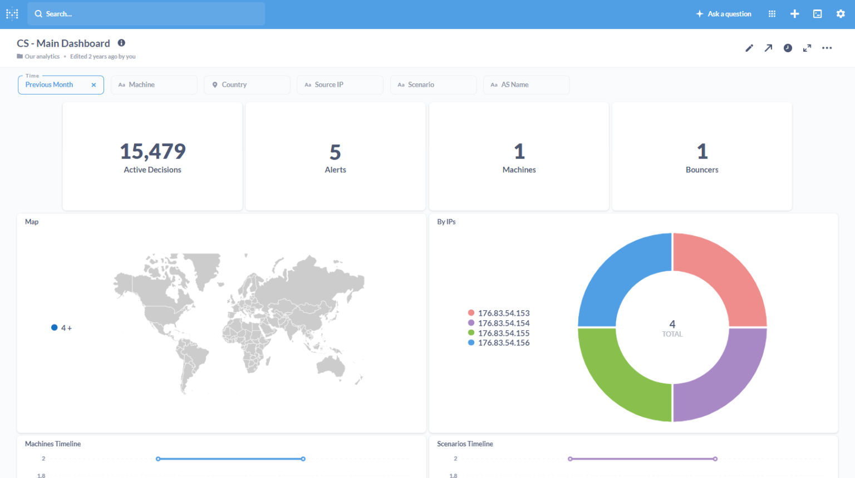Open admin settings with the gear icon
This screenshot has height=478, width=855.
tap(841, 13)
